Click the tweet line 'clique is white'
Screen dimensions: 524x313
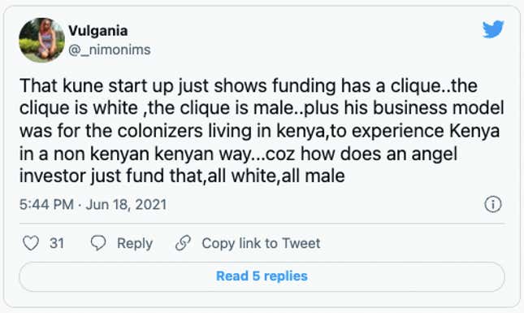262,108
